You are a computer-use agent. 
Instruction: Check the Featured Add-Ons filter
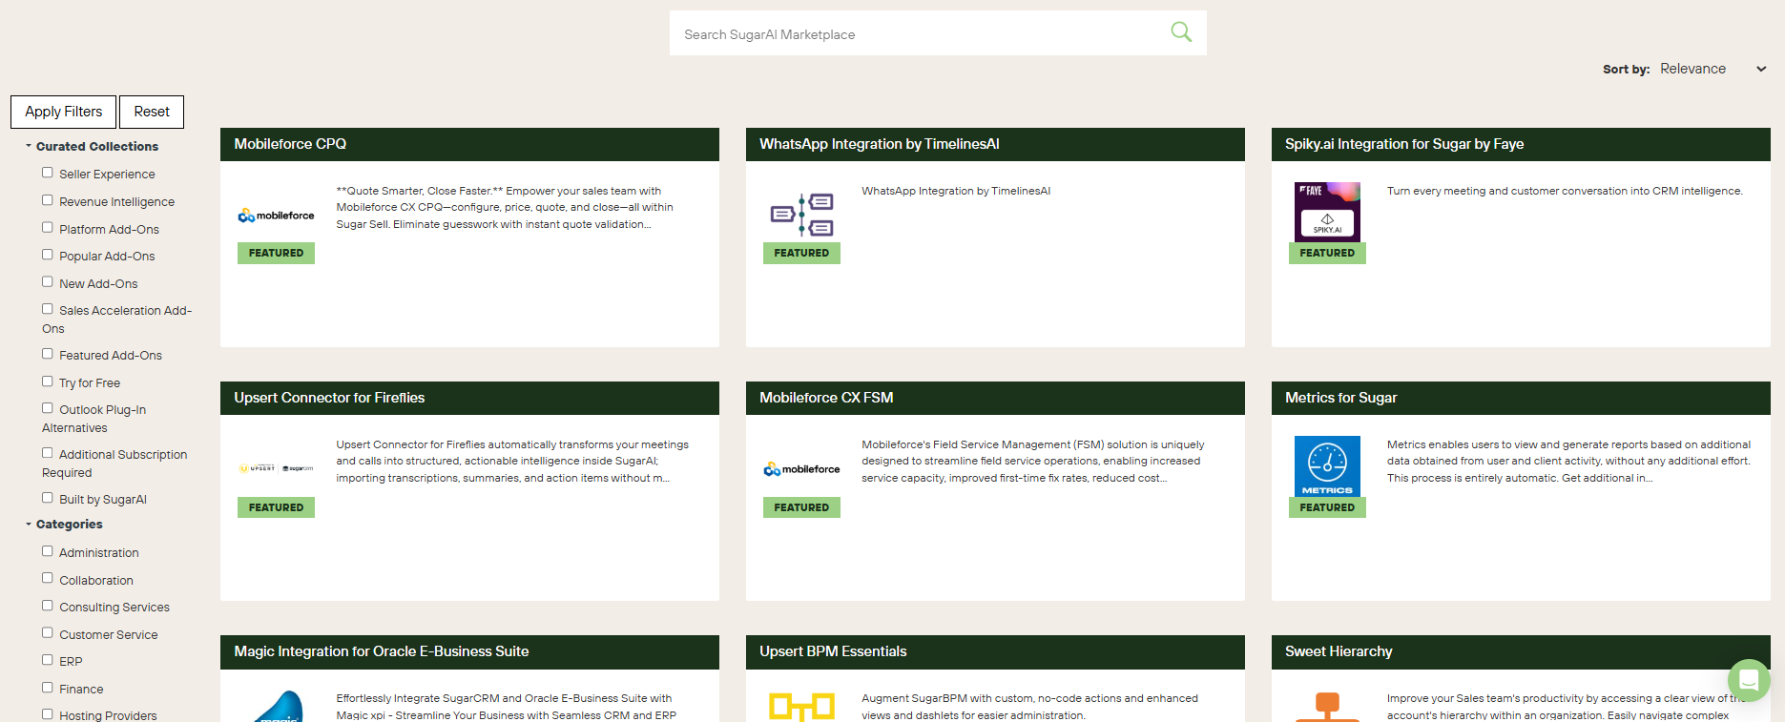[x=48, y=354]
